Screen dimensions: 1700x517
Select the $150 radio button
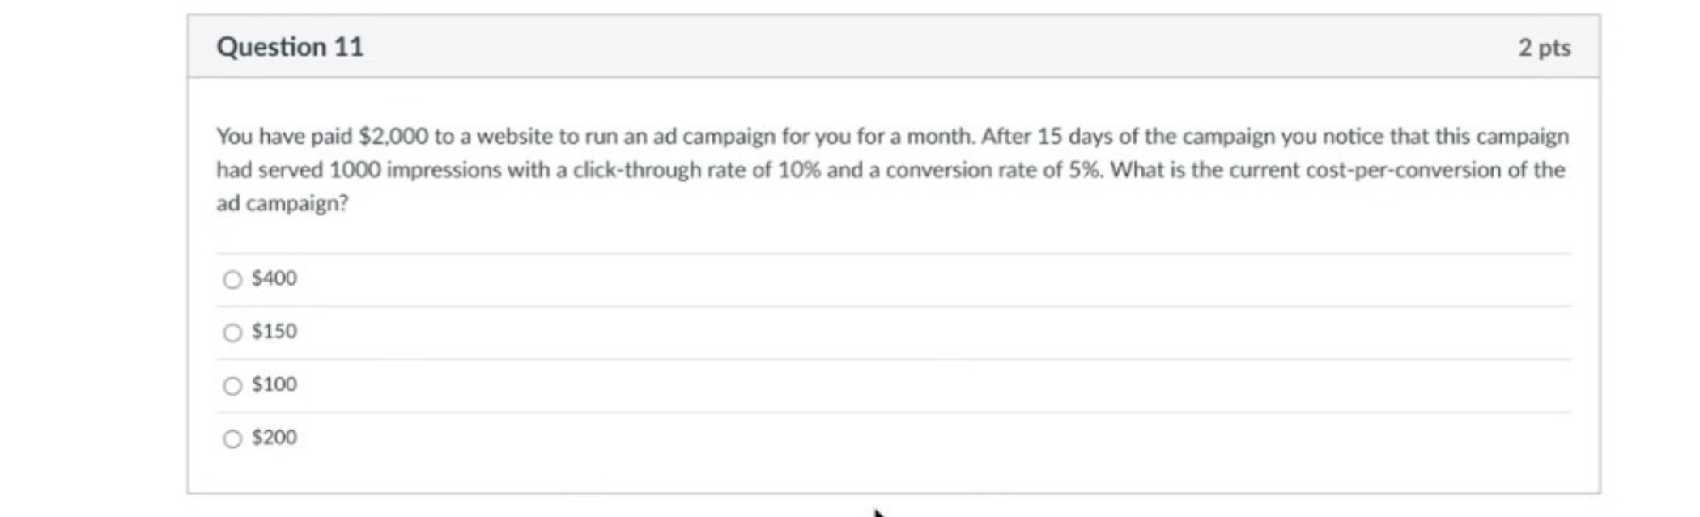tap(232, 333)
